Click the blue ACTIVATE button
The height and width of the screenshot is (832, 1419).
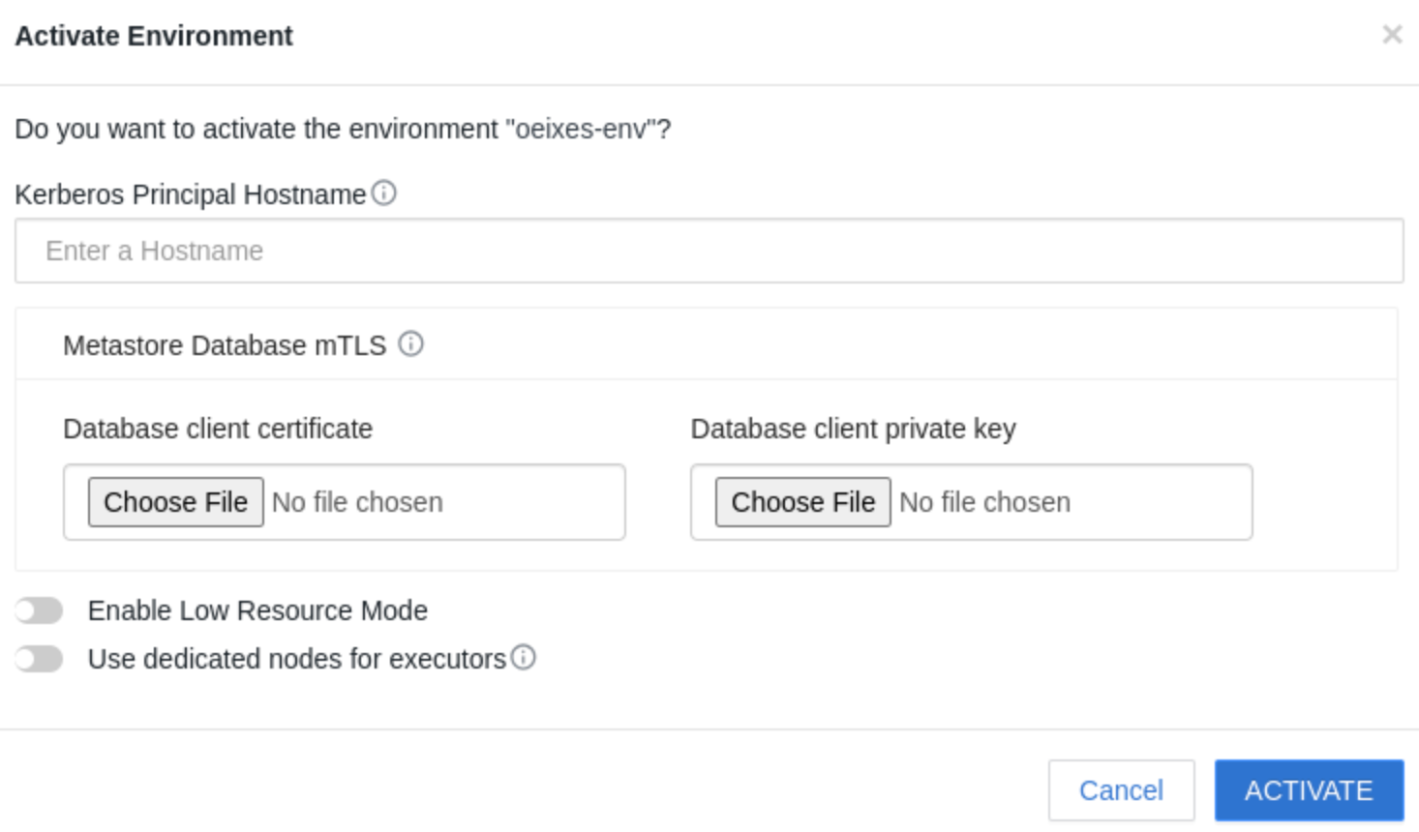click(1309, 790)
